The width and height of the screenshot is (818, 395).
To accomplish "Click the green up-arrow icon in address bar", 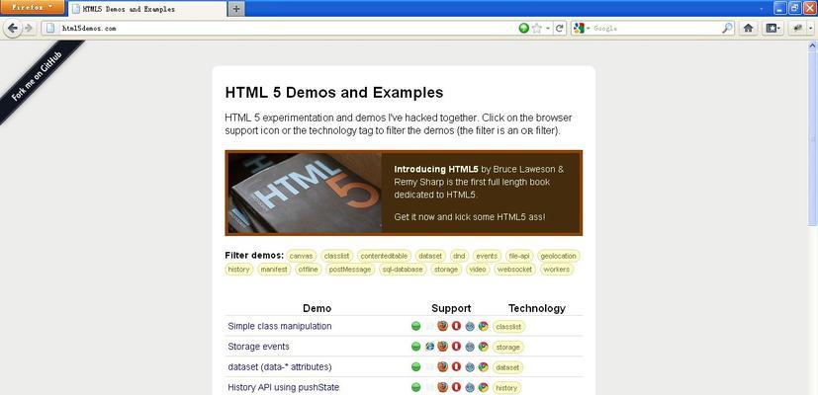I will click(524, 28).
